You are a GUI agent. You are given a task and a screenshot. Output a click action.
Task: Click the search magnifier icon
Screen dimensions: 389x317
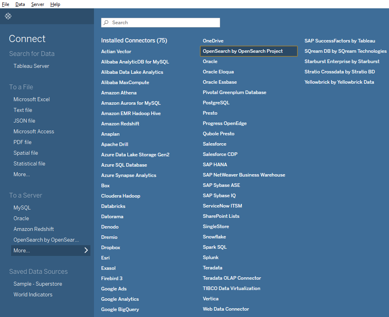coord(106,23)
